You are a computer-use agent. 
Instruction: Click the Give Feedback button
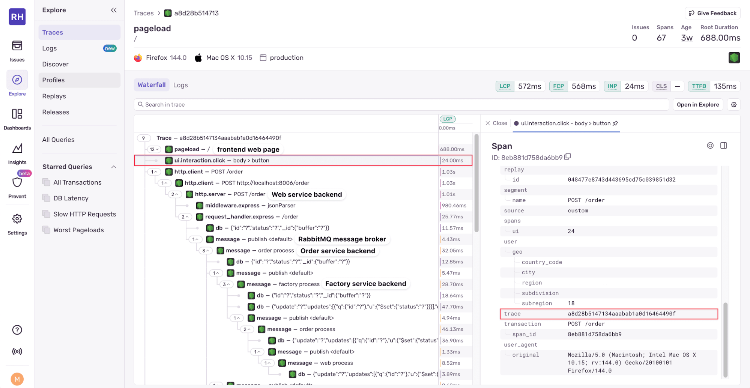pos(712,13)
